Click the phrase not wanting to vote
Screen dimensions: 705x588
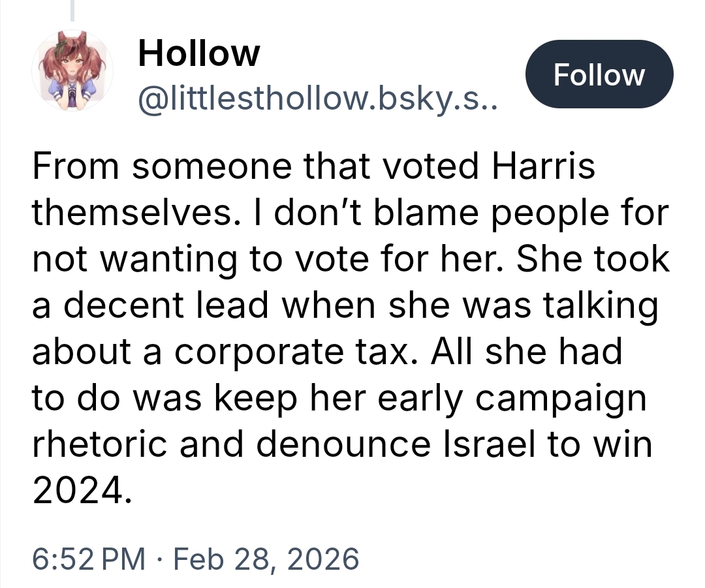[x=194, y=260]
